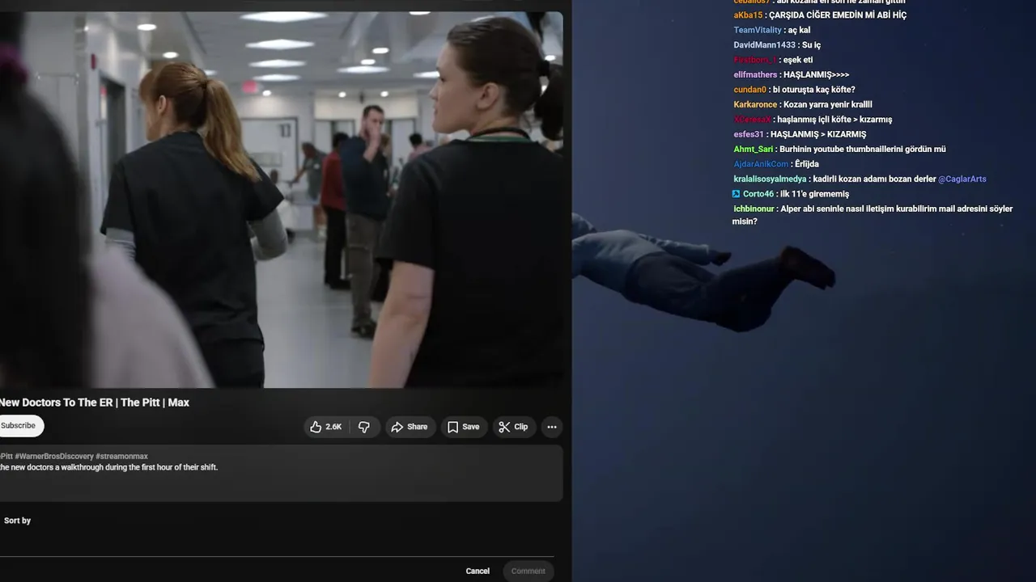The height and width of the screenshot is (582, 1036).
Task: Click the message 'Kozan yarra yenir kralllI'
Action: (x=828, y=105)
